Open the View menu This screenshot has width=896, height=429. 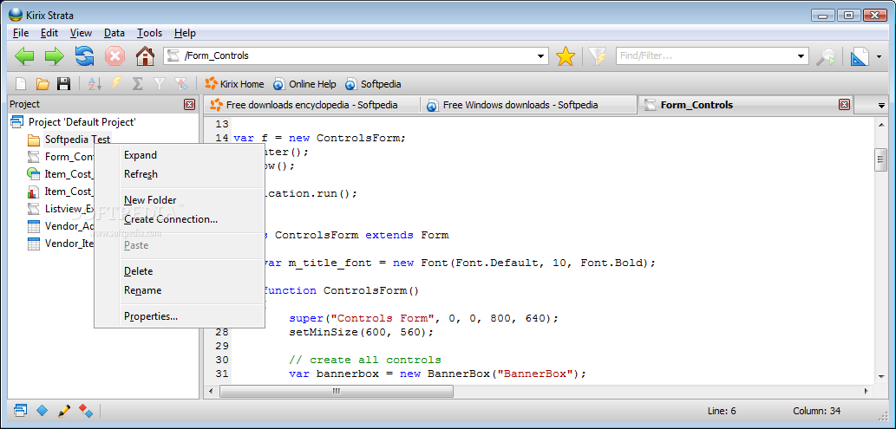tap(82, 33)
